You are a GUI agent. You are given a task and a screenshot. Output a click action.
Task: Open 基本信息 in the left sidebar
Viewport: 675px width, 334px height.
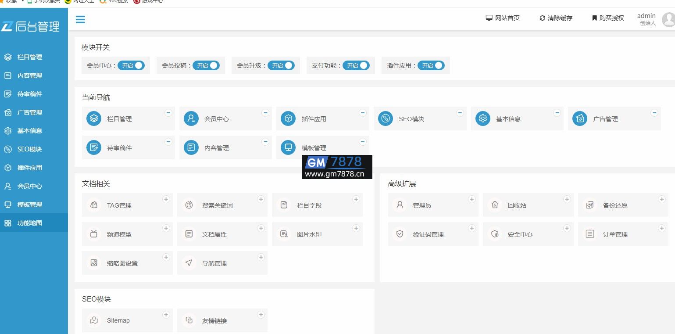tap(34, 131)
